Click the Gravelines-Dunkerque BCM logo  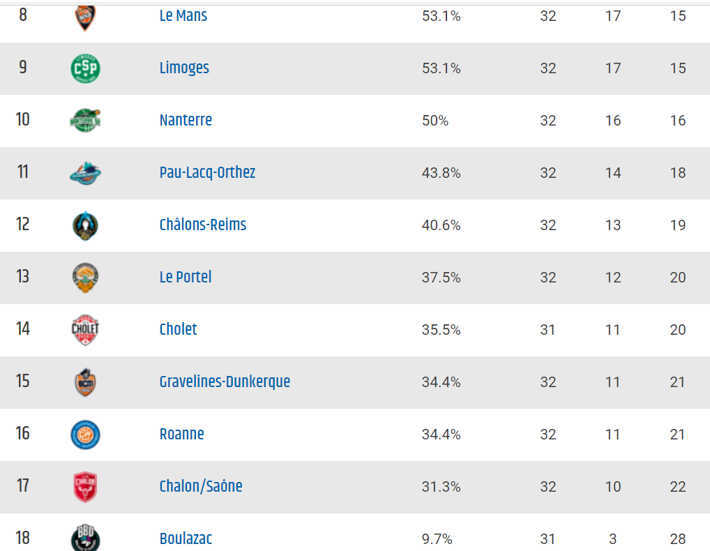pos(85,382)
